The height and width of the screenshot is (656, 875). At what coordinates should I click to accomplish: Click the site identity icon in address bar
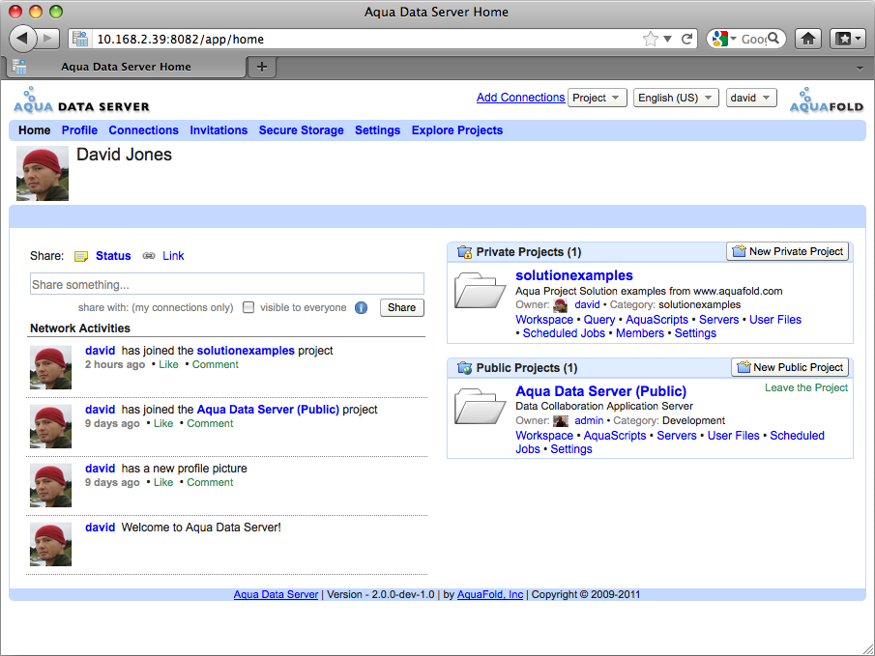(80, 39)
